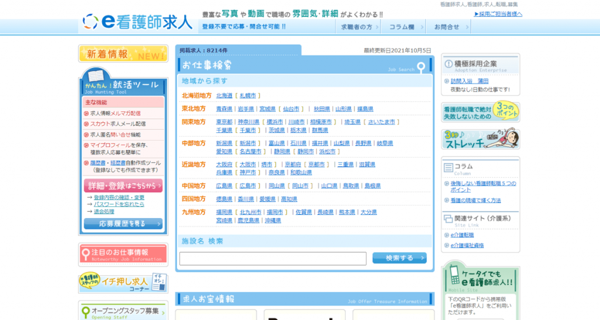Go to 採用ご担当者様へ link

tap(498, 14)
